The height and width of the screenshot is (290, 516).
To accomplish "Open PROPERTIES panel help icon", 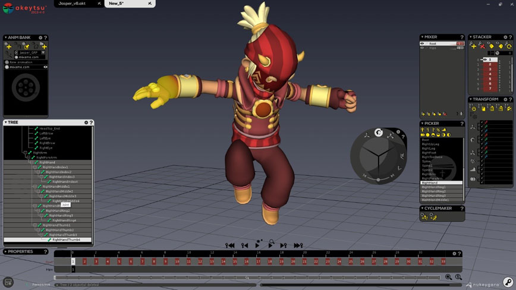I will coord(45,252).
